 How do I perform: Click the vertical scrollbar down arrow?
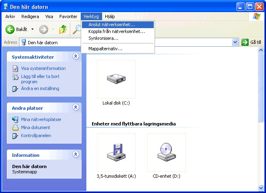click(x=261, y=188)
